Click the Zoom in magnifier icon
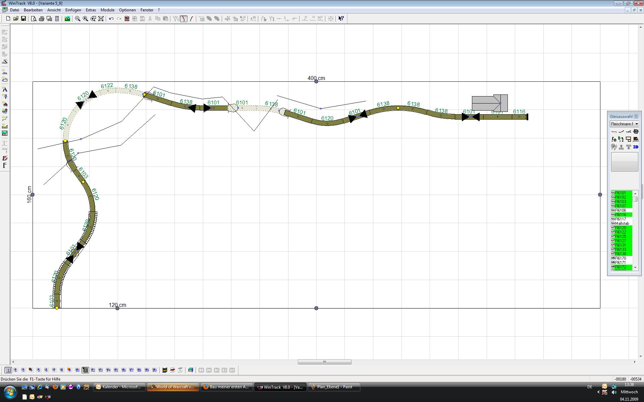 click(86, 19)
